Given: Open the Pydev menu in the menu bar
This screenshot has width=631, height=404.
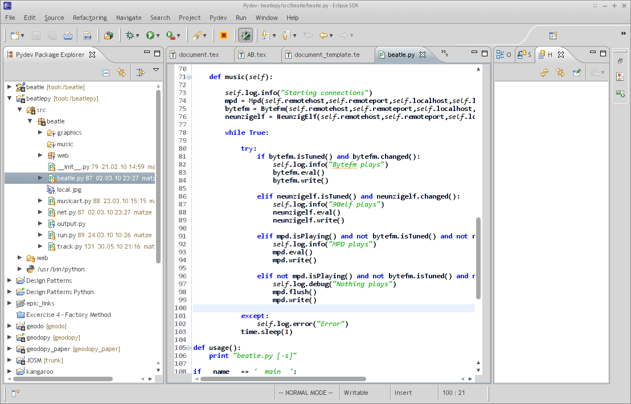Looking at the screenshot, I should (x=218, y=18).
